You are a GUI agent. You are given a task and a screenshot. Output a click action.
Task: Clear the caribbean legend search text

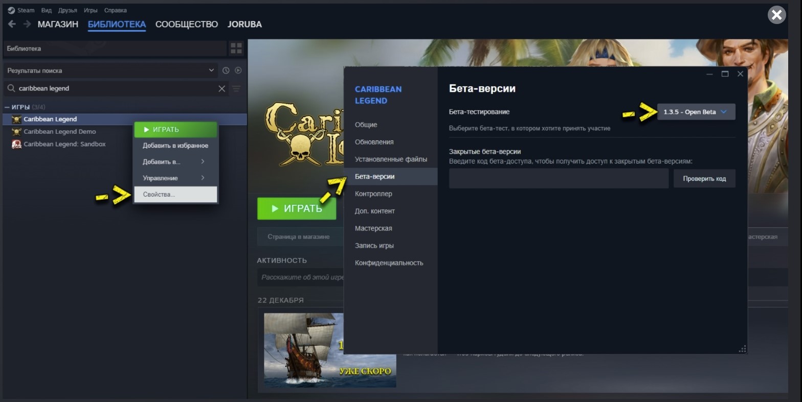pyautogui.click(x=221, y=88)
